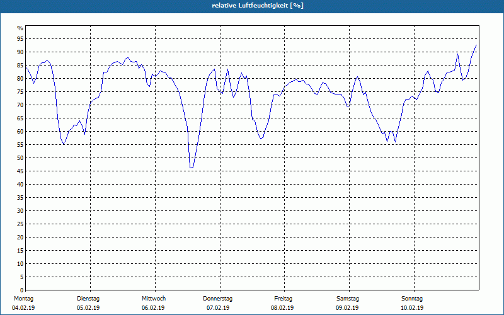The width and height of the screenshot is (504, 315).
Task: Click the "Sonntag" day label
Action: 412,299
